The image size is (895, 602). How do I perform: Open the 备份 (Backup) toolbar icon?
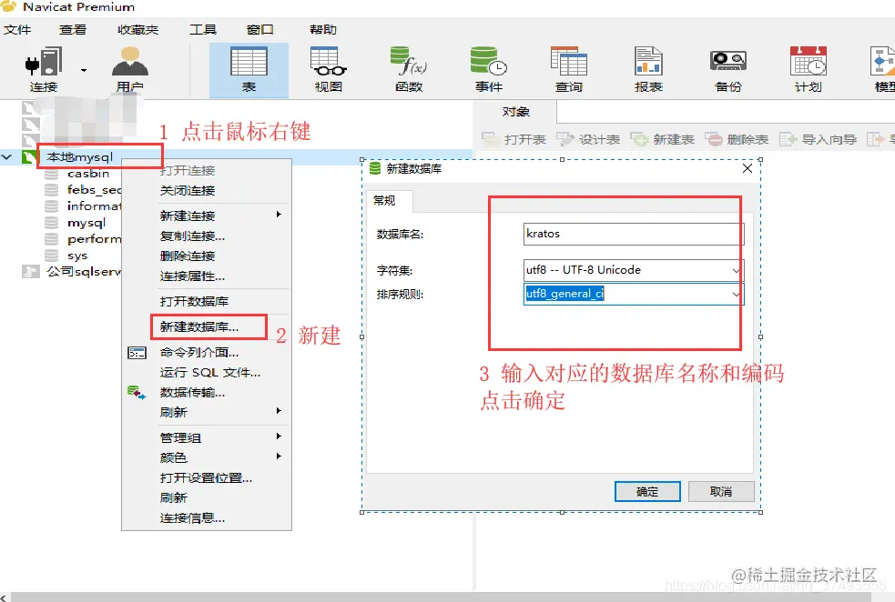tap(727, 67)
